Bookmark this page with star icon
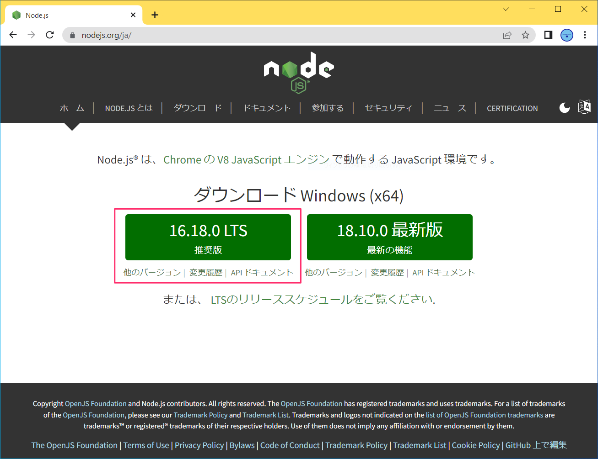 [x=525, y=35]
